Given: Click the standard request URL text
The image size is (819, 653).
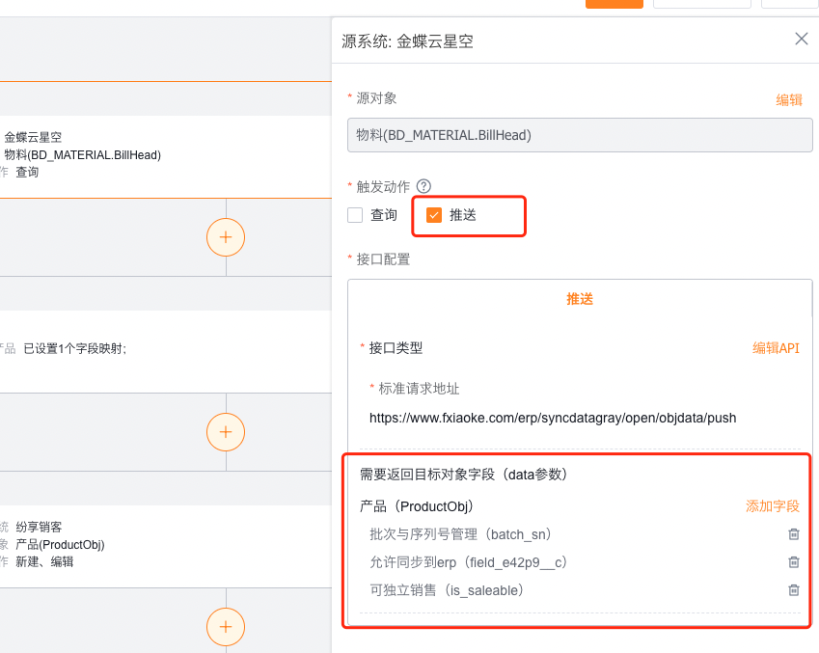Looking at the screenshot, I should coord(553,418).
